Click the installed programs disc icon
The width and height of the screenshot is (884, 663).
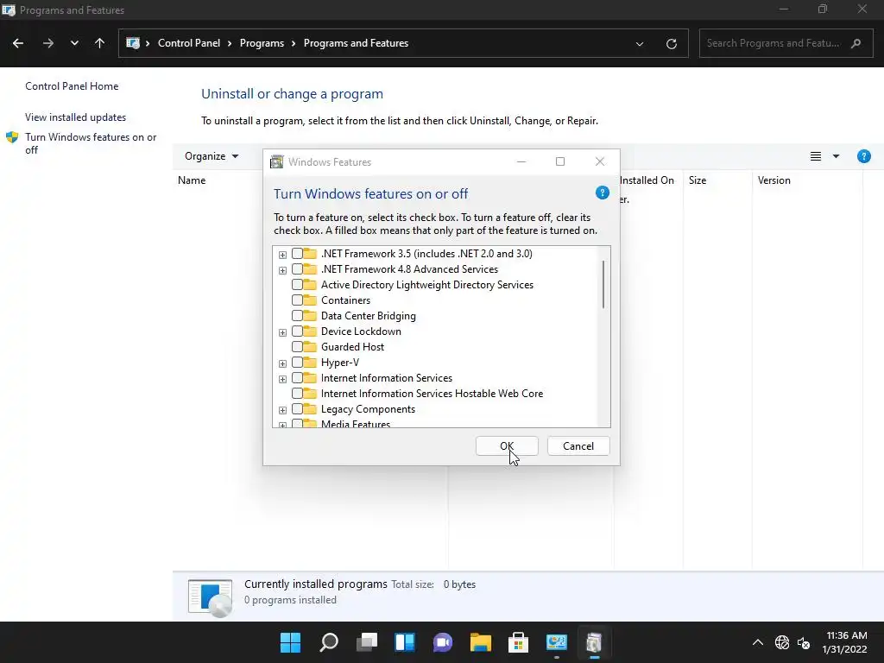210,597
